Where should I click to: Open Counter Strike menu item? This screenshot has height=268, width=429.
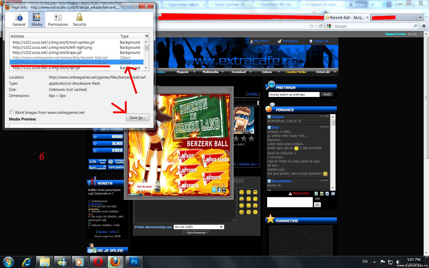click(296, 72)
